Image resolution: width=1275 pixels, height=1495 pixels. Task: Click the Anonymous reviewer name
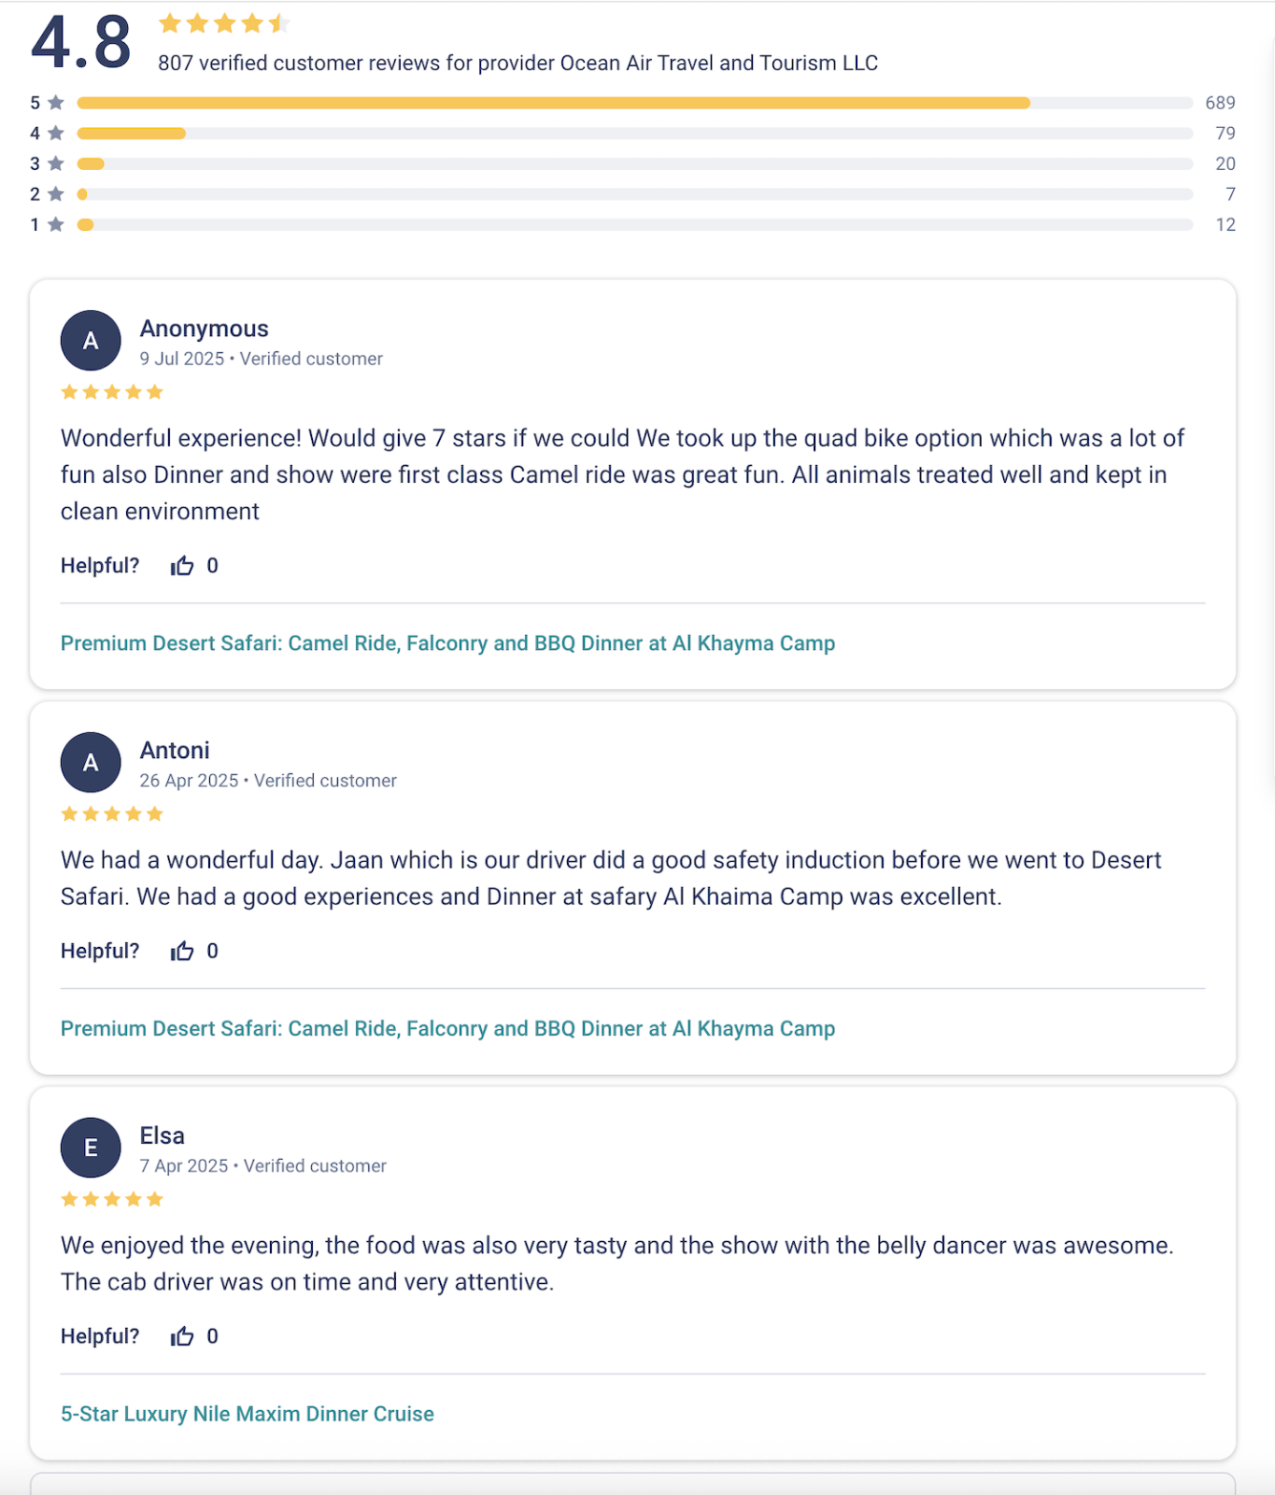(204, 328)
